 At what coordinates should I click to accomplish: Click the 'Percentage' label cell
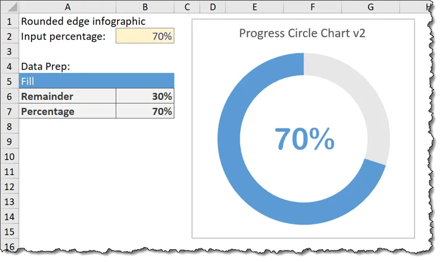[67, 111]
